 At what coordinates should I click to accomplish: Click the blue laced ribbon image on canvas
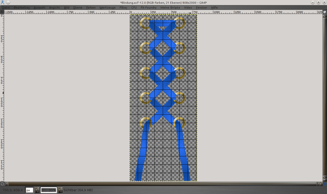click(163, 98)
